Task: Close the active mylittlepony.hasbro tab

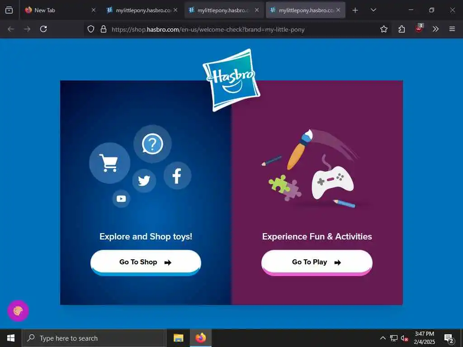Action: click(338, 10)
